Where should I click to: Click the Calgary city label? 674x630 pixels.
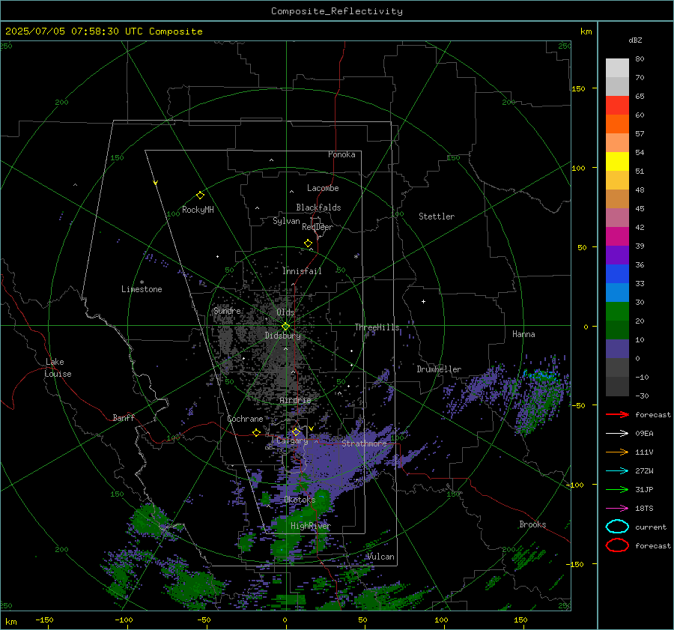(x=292, y=440)
